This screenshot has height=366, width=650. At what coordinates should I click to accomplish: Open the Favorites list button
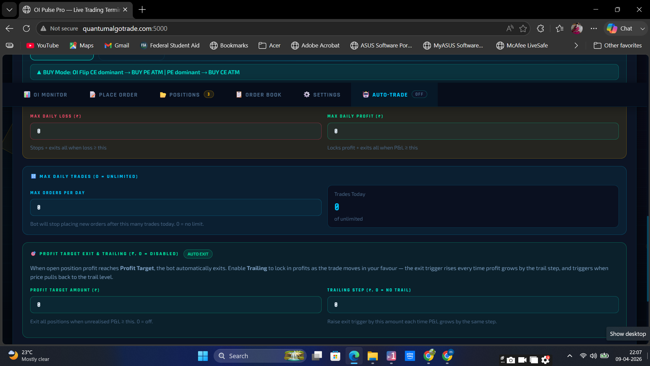point(560,28)
